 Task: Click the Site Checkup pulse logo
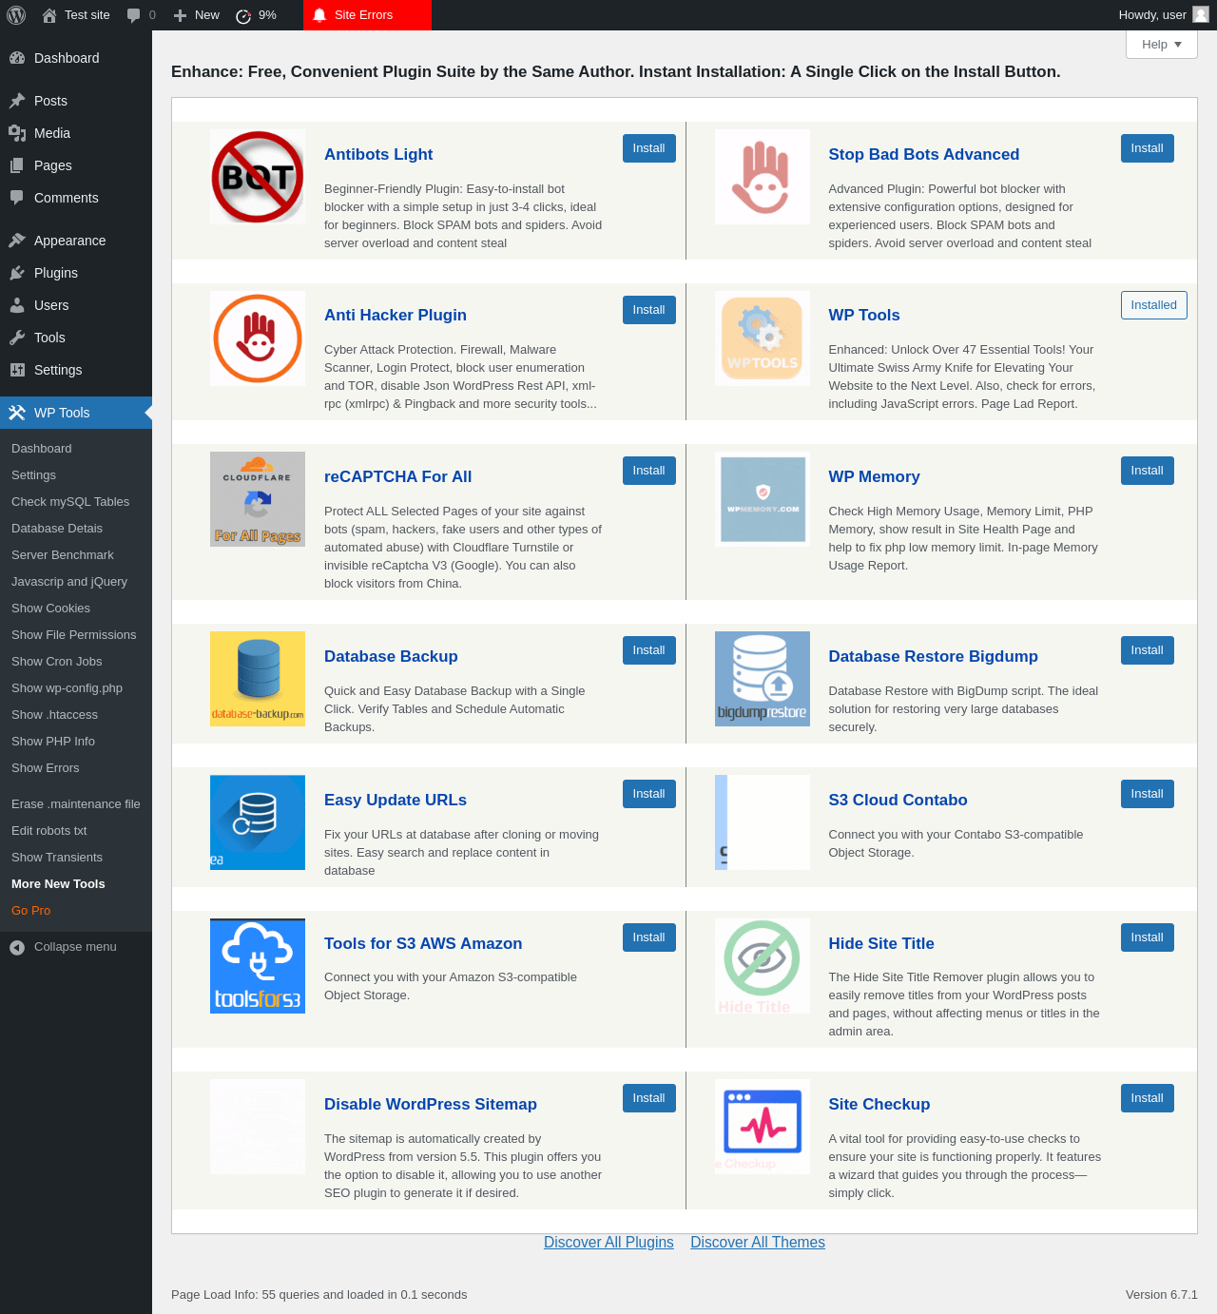(763, 1127)
